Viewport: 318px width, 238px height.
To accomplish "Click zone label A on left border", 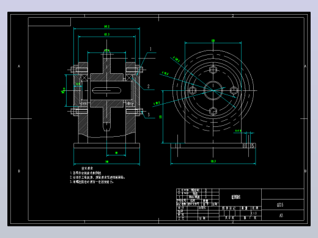I will tap(19, 67).
